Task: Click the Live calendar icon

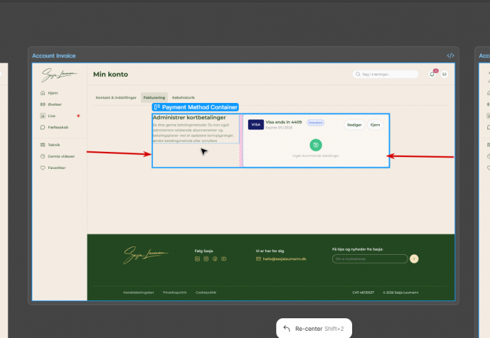Action: (x=43, y=116)
